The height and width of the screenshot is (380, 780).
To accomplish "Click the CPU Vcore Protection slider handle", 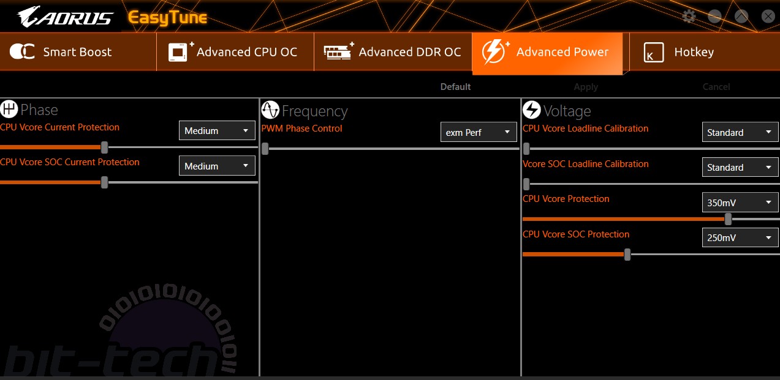I will pos(728,218).
